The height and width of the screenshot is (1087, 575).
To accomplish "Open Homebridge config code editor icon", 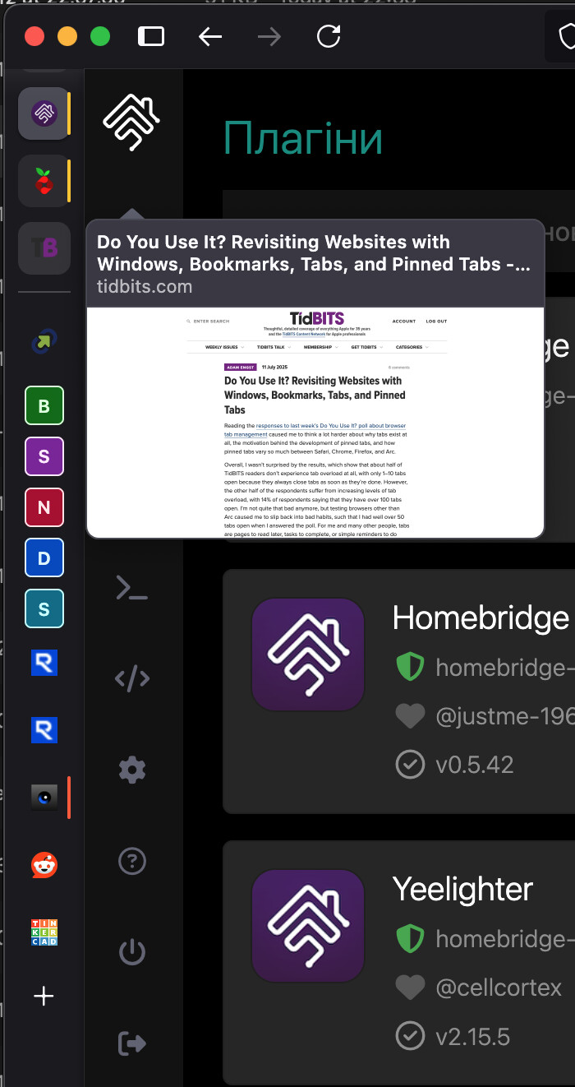I will point(132,679).
